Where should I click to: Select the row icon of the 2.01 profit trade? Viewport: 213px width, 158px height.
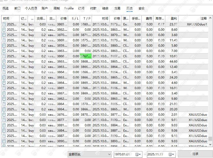click(x=4, y=115)
